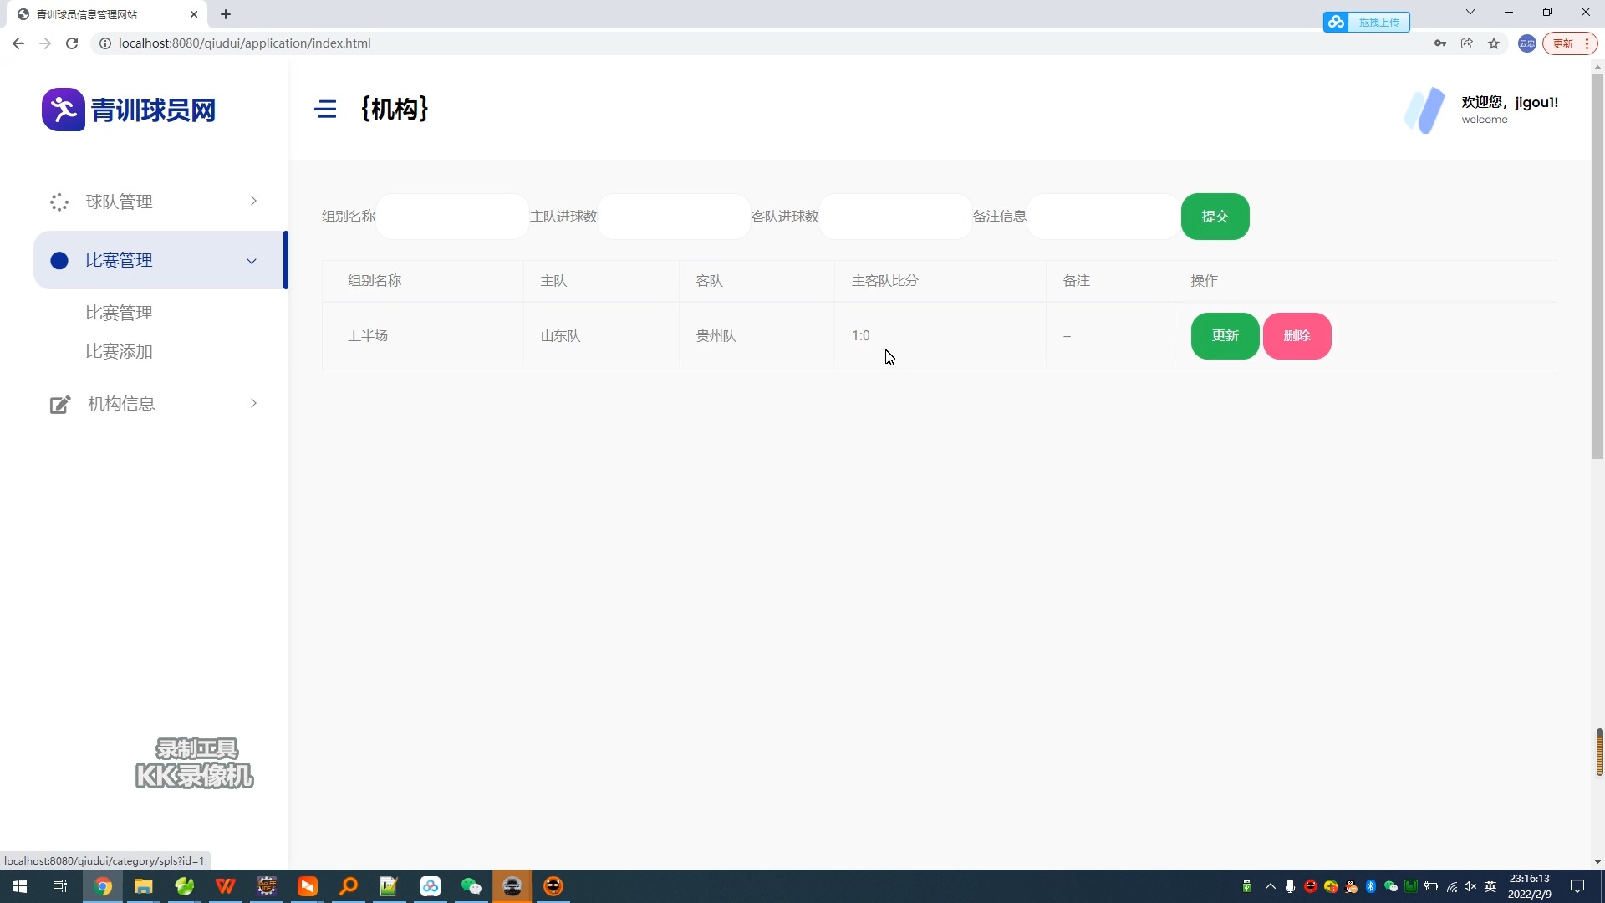Open the 比赛添加 submenu item
The height and width of the screenshot is (903, 1605).
click(x=119, y=351)
